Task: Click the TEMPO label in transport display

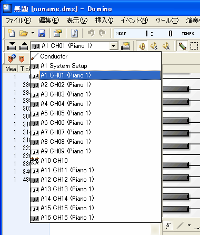Action: click(188, 33)
